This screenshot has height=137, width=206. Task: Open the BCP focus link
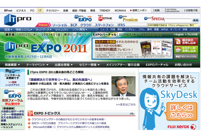74,25
